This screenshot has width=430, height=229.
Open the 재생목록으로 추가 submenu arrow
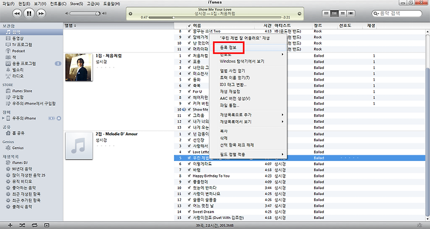tap(282, 115)
